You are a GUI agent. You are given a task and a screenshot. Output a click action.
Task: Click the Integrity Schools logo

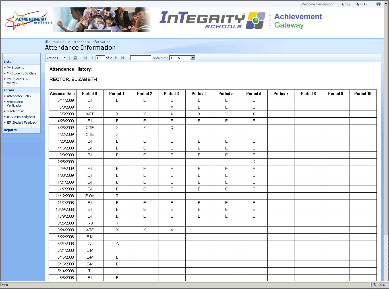[212, 20]
